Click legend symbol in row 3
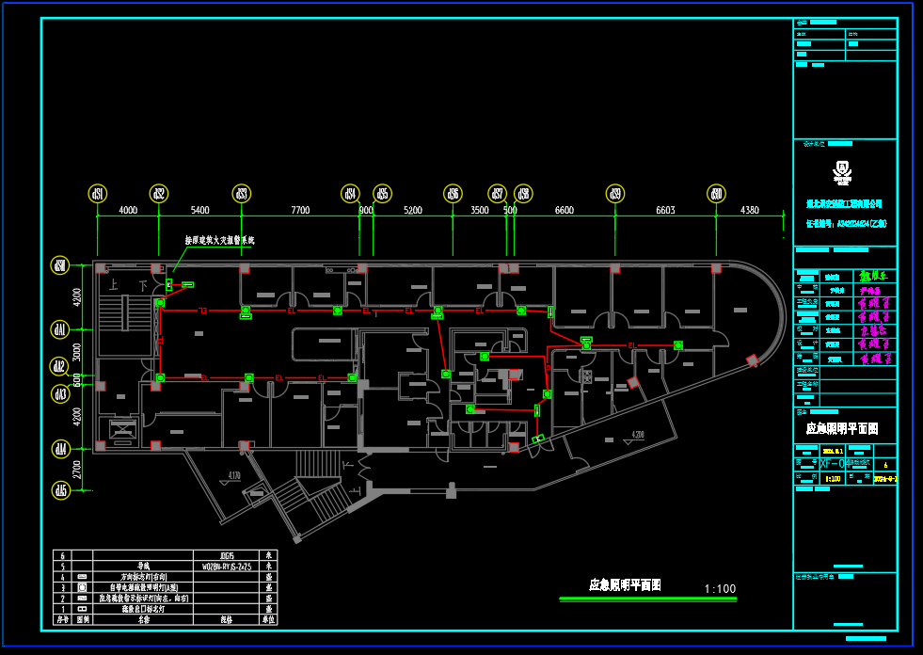Image resolution: width=923 pixels, height=655 pixels. pyautogui.click(x=82, y=587)
